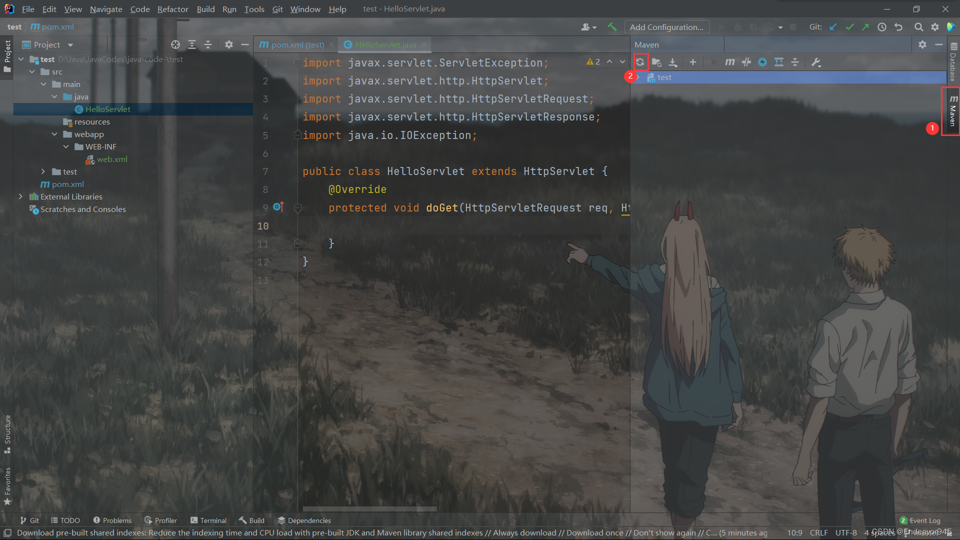Reload all Maven projects

(x=640, y=62)
